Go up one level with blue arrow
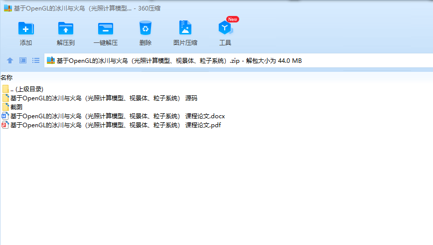Viewport: 433px width, 245px height. [10, 60]
